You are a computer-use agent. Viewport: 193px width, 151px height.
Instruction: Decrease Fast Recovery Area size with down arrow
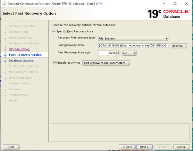(119, 54)
